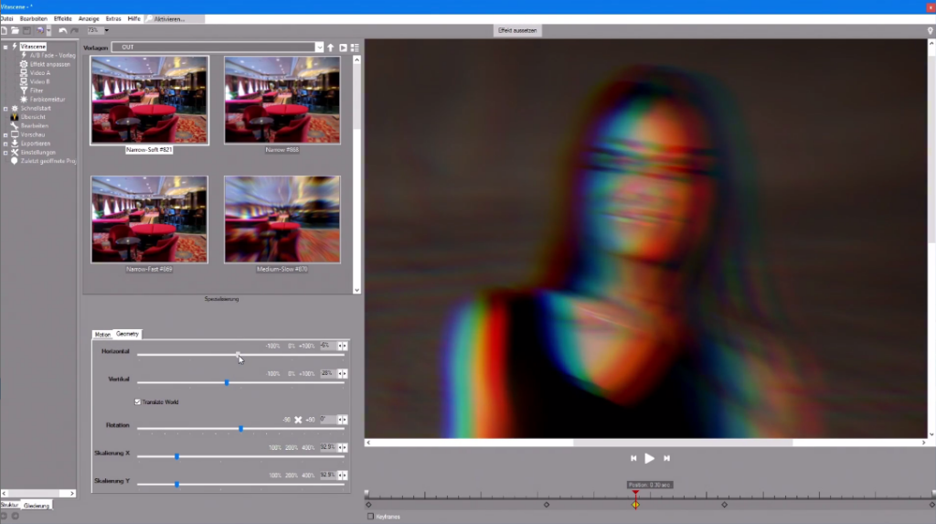Open a file using the folder icon

15,30
